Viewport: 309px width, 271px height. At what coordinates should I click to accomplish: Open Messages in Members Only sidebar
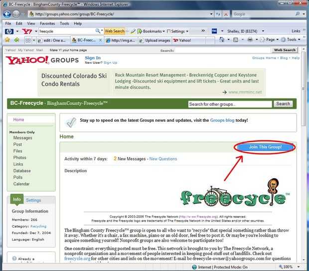pos(22,138)
